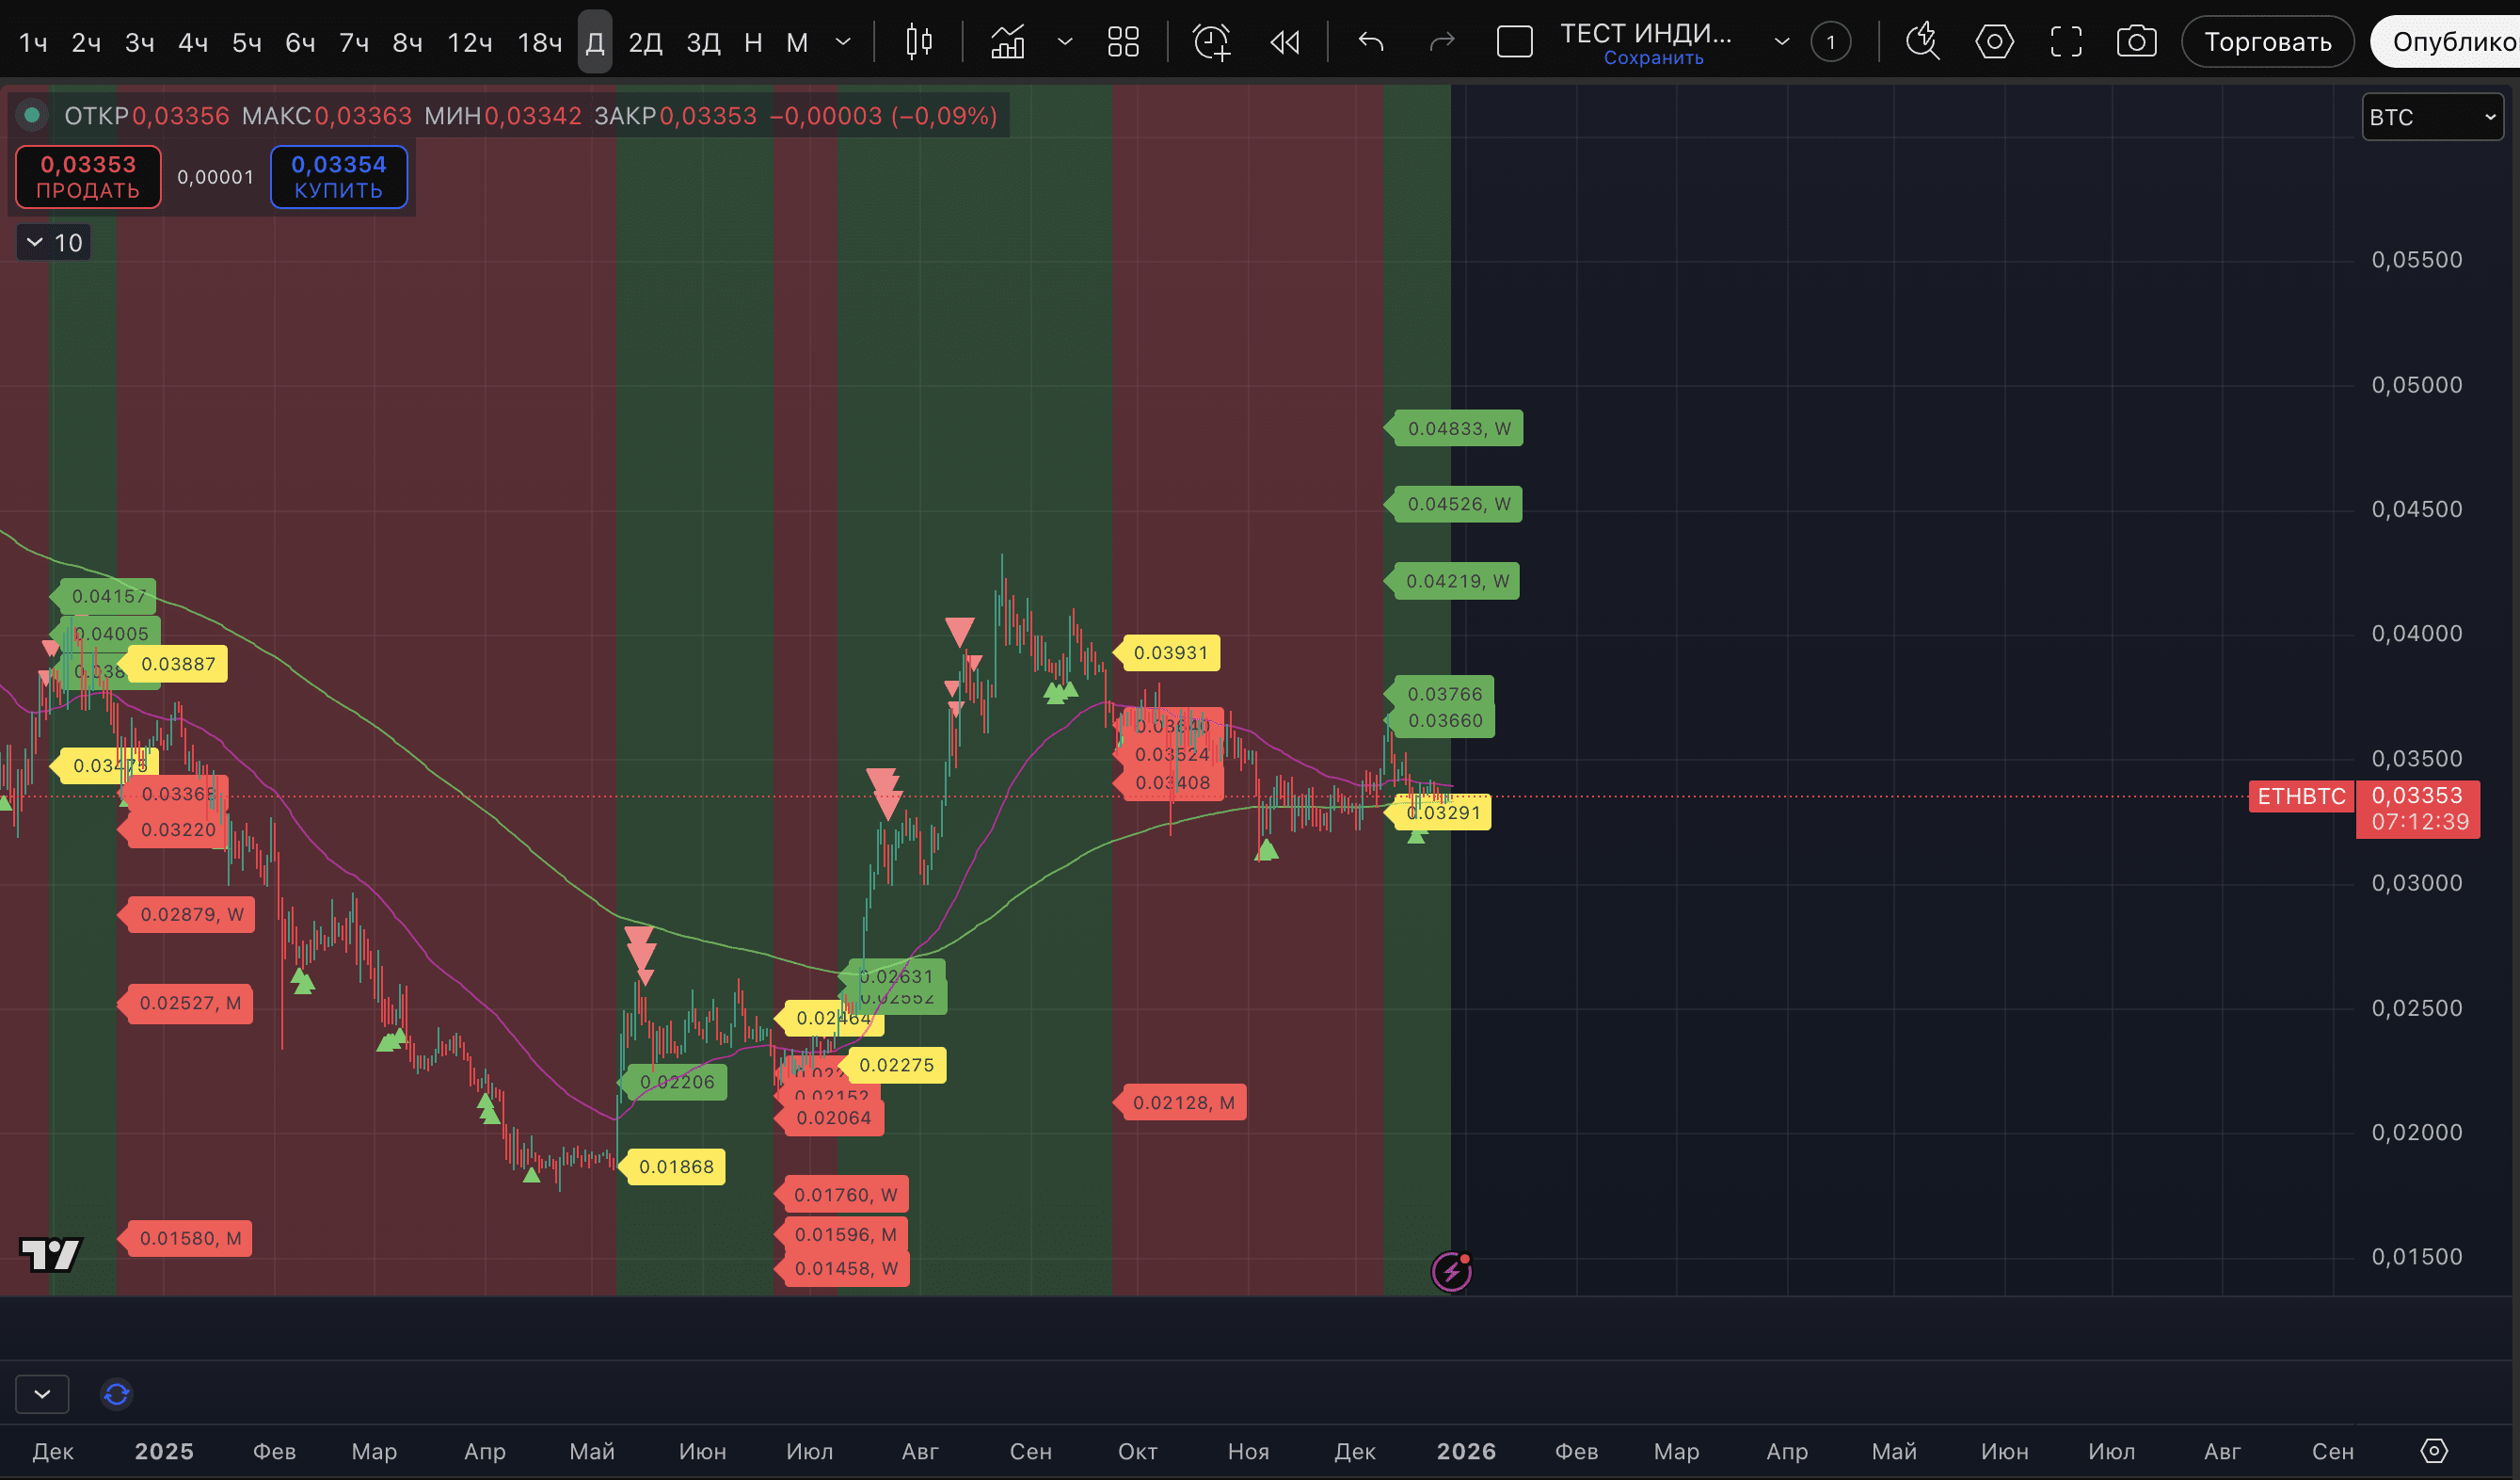Open the BTC currency dropdown
This screenshot has width=2520, height=1480.
click(x=2432, y=117)
